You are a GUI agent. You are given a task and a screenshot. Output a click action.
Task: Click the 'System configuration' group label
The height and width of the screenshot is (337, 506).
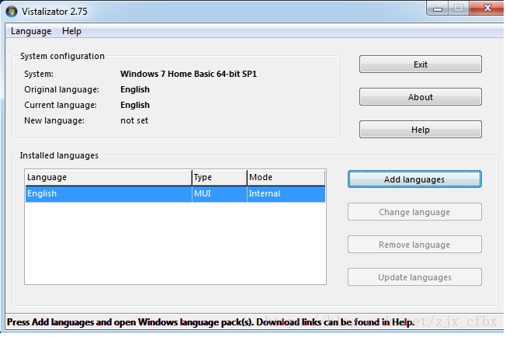click(x=62, y=56)
